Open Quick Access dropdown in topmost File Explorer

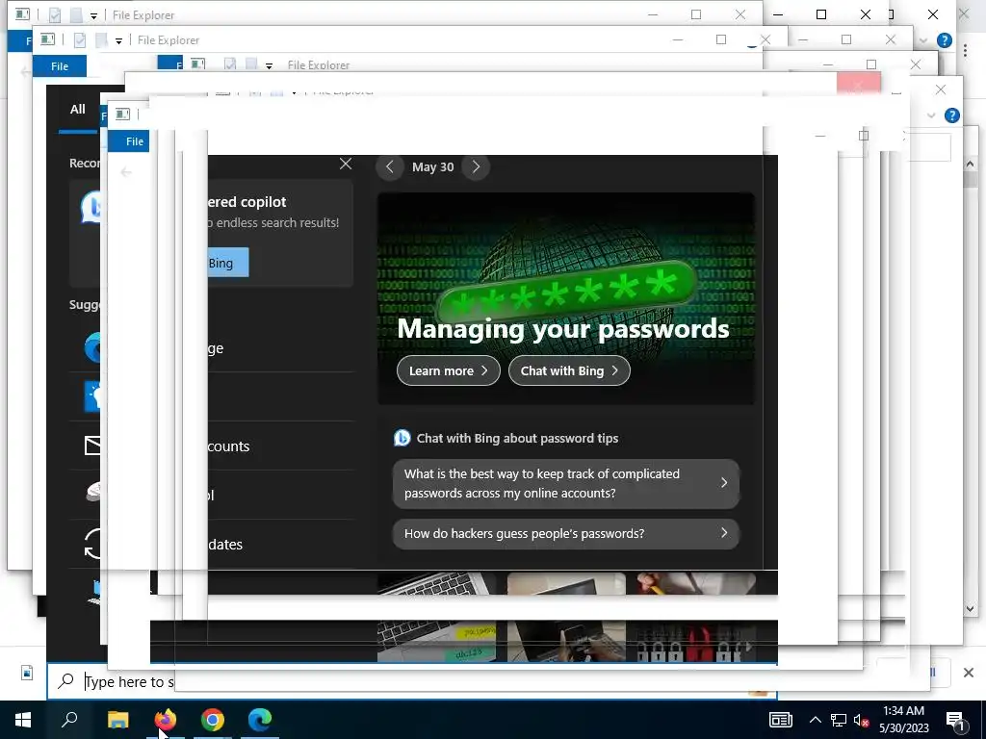pos(93,15)
